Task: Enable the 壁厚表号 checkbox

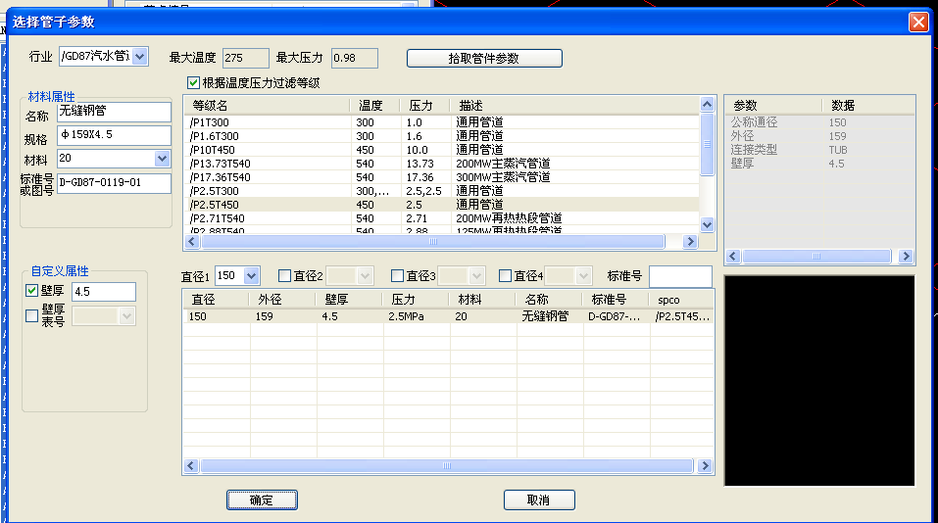Action: tap(32, 315)
